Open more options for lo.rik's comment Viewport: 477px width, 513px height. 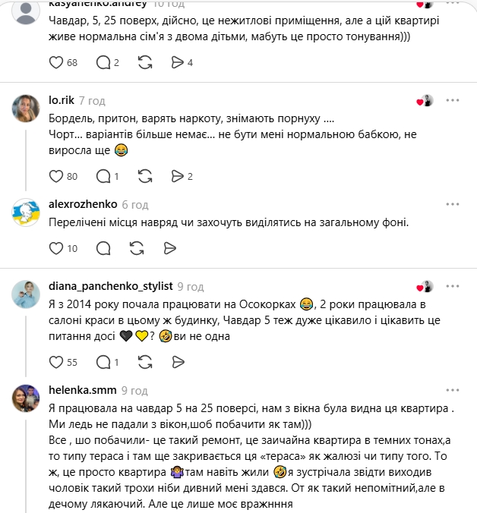[453, 100]
